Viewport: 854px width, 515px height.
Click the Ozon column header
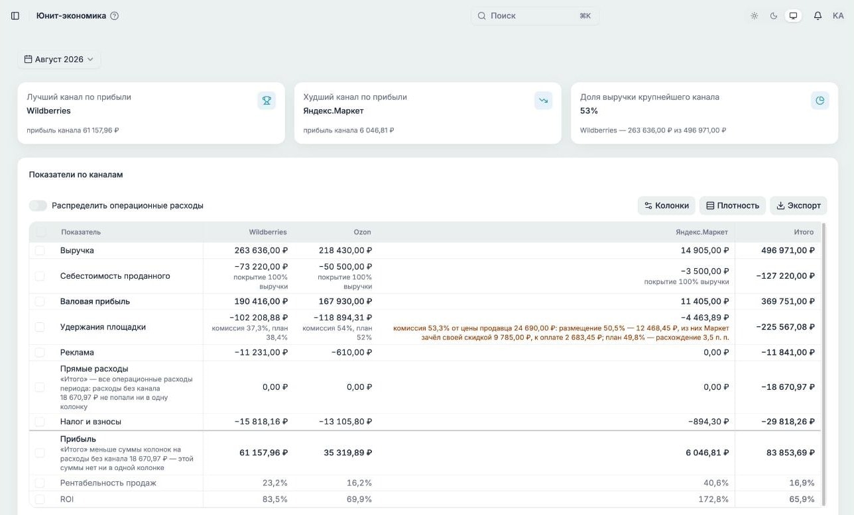tap(362, 232)
